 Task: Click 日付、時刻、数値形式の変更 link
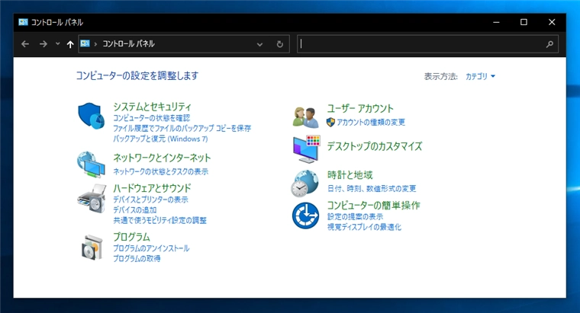coord(372,189)
